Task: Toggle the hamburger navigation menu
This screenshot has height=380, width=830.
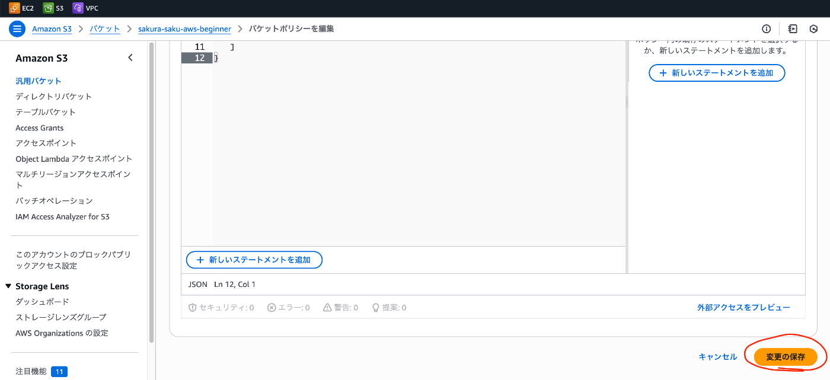Action: pyautogui.click(x=17, y=28)
